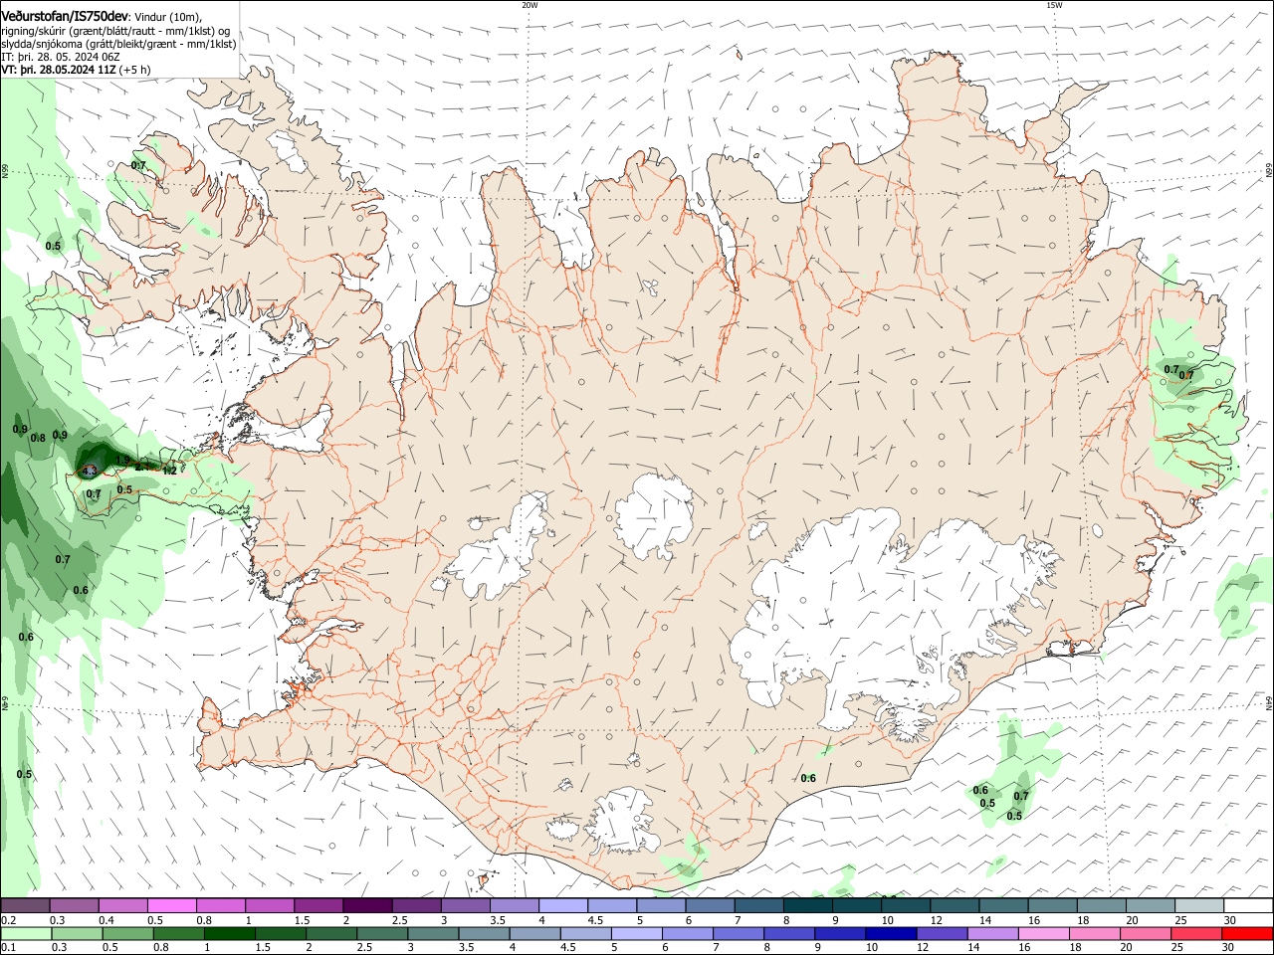
Task: Click the medium green 0.5–0.8 rain swatch
Action: pyautogui.click(x=128, y=933)
